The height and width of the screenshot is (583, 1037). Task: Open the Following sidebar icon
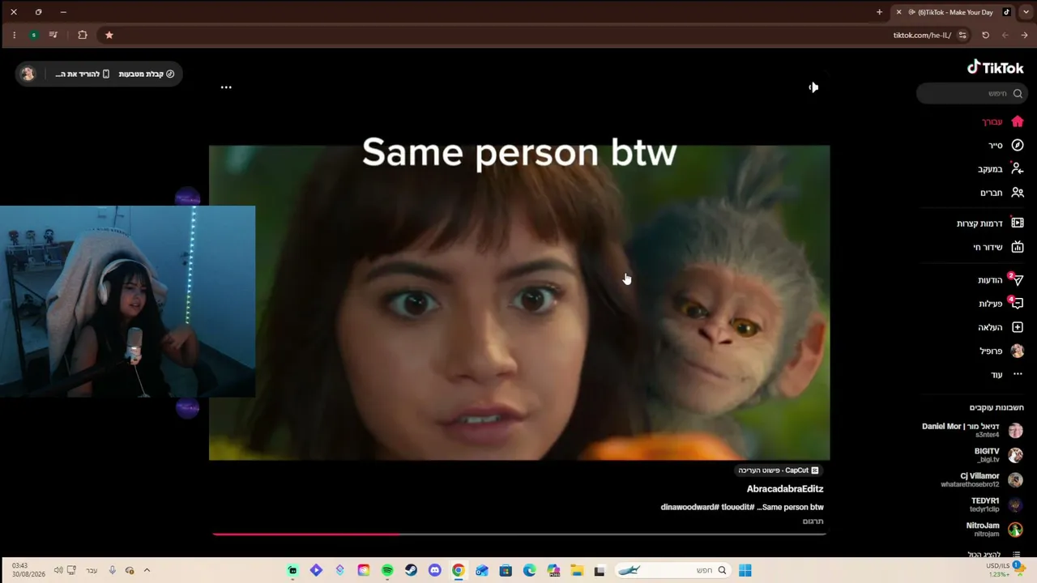[1018, 168]
